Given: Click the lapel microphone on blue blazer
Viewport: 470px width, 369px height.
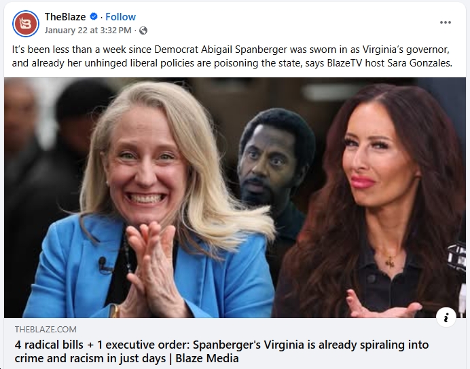Looking at the screenshot, I should click(x=104, y=265).
